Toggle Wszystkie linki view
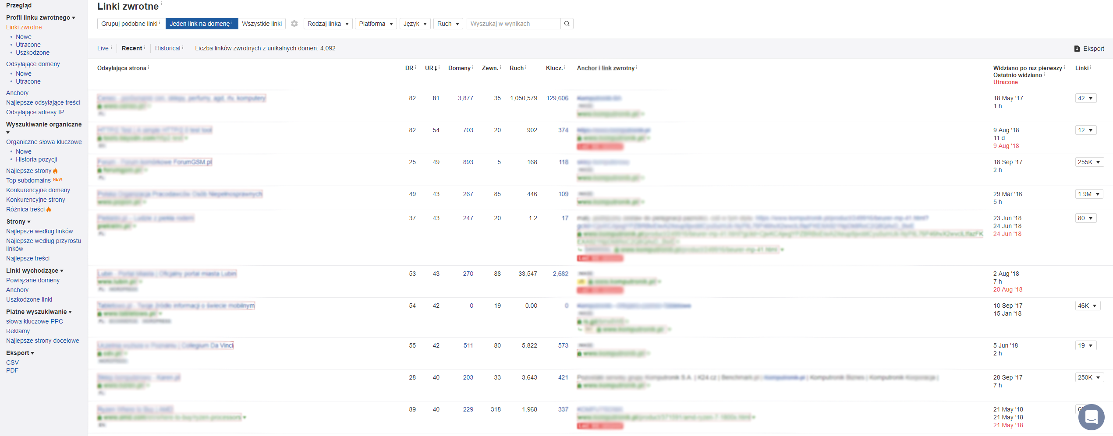Image resolution: width=1113 pixels, height=436 pixels. (x=262, y=24)
